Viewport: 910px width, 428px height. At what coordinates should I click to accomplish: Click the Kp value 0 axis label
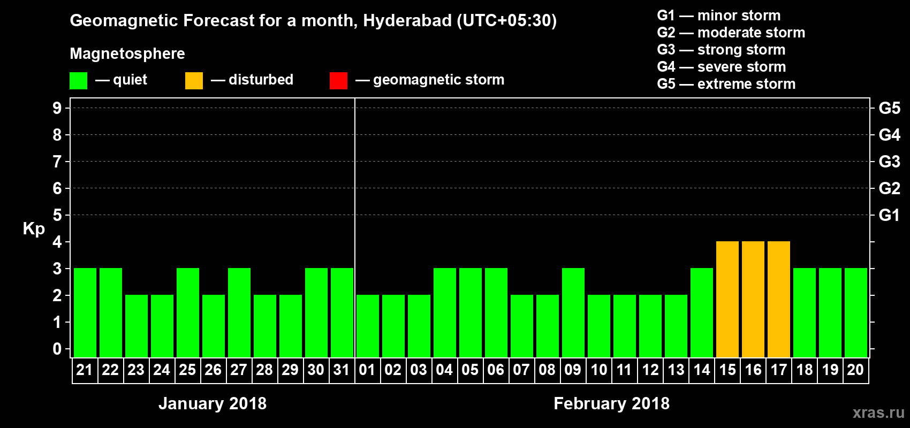click(x=57, y=349)
